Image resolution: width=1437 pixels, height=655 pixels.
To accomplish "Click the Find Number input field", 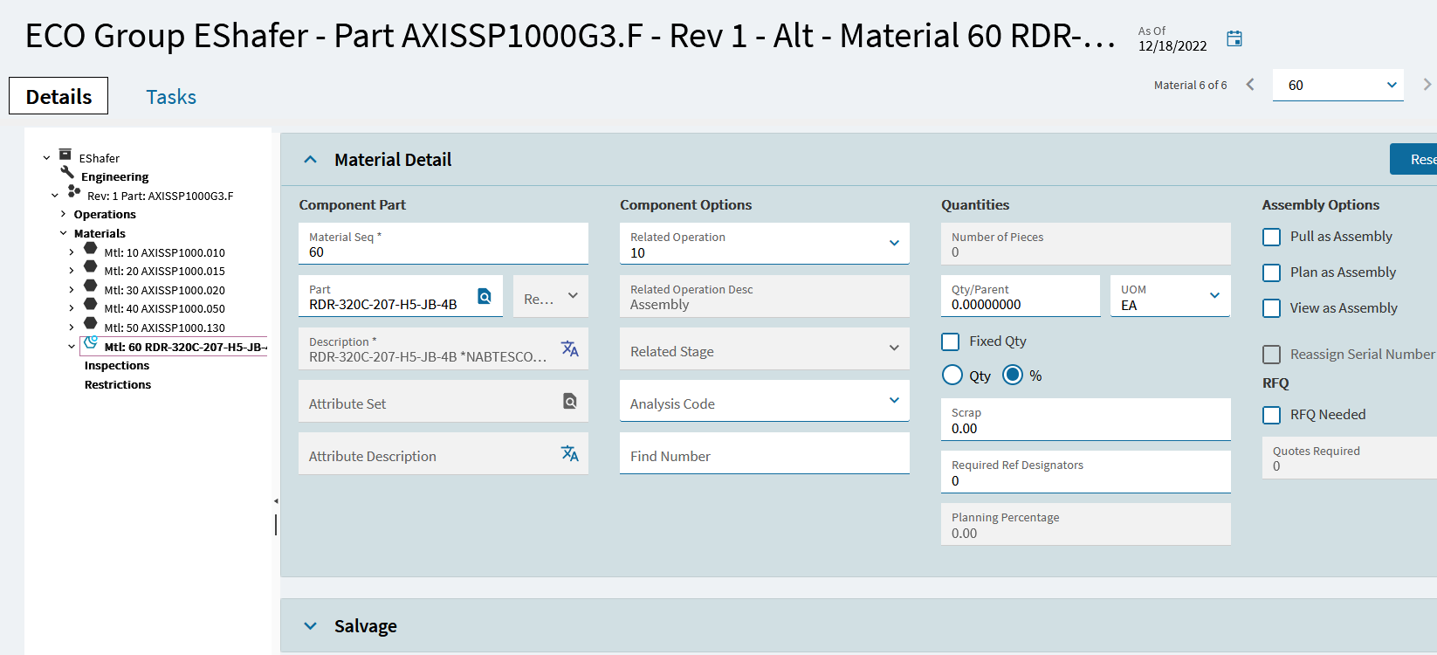I will 764,455.
